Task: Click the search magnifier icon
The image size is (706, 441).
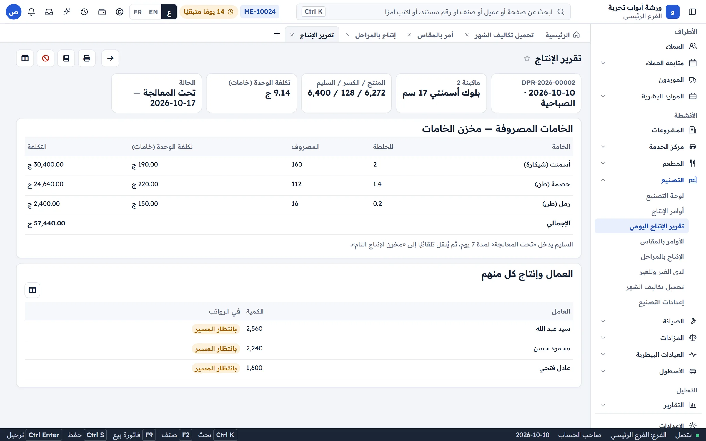Action: (x=561, y=12)
